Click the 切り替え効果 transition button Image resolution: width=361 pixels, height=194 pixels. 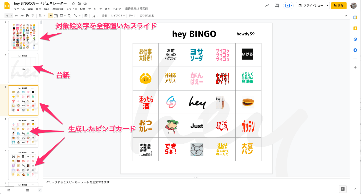147,16
